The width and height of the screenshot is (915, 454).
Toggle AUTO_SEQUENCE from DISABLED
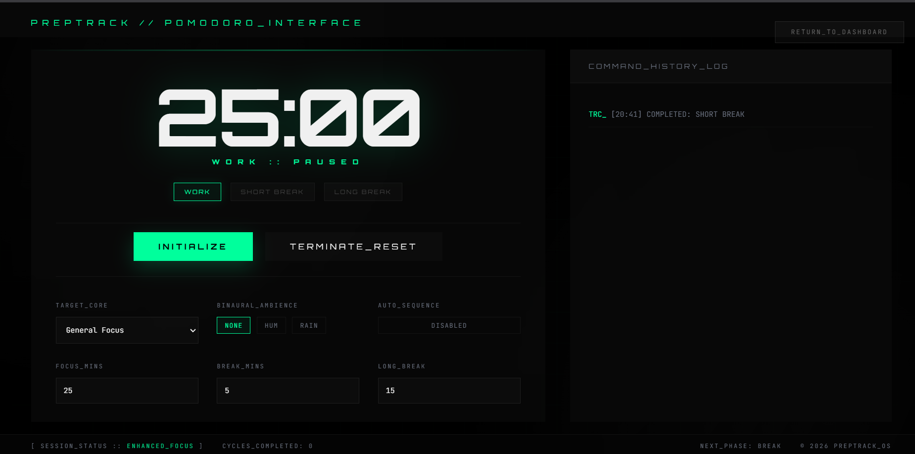tap(448, 325)
